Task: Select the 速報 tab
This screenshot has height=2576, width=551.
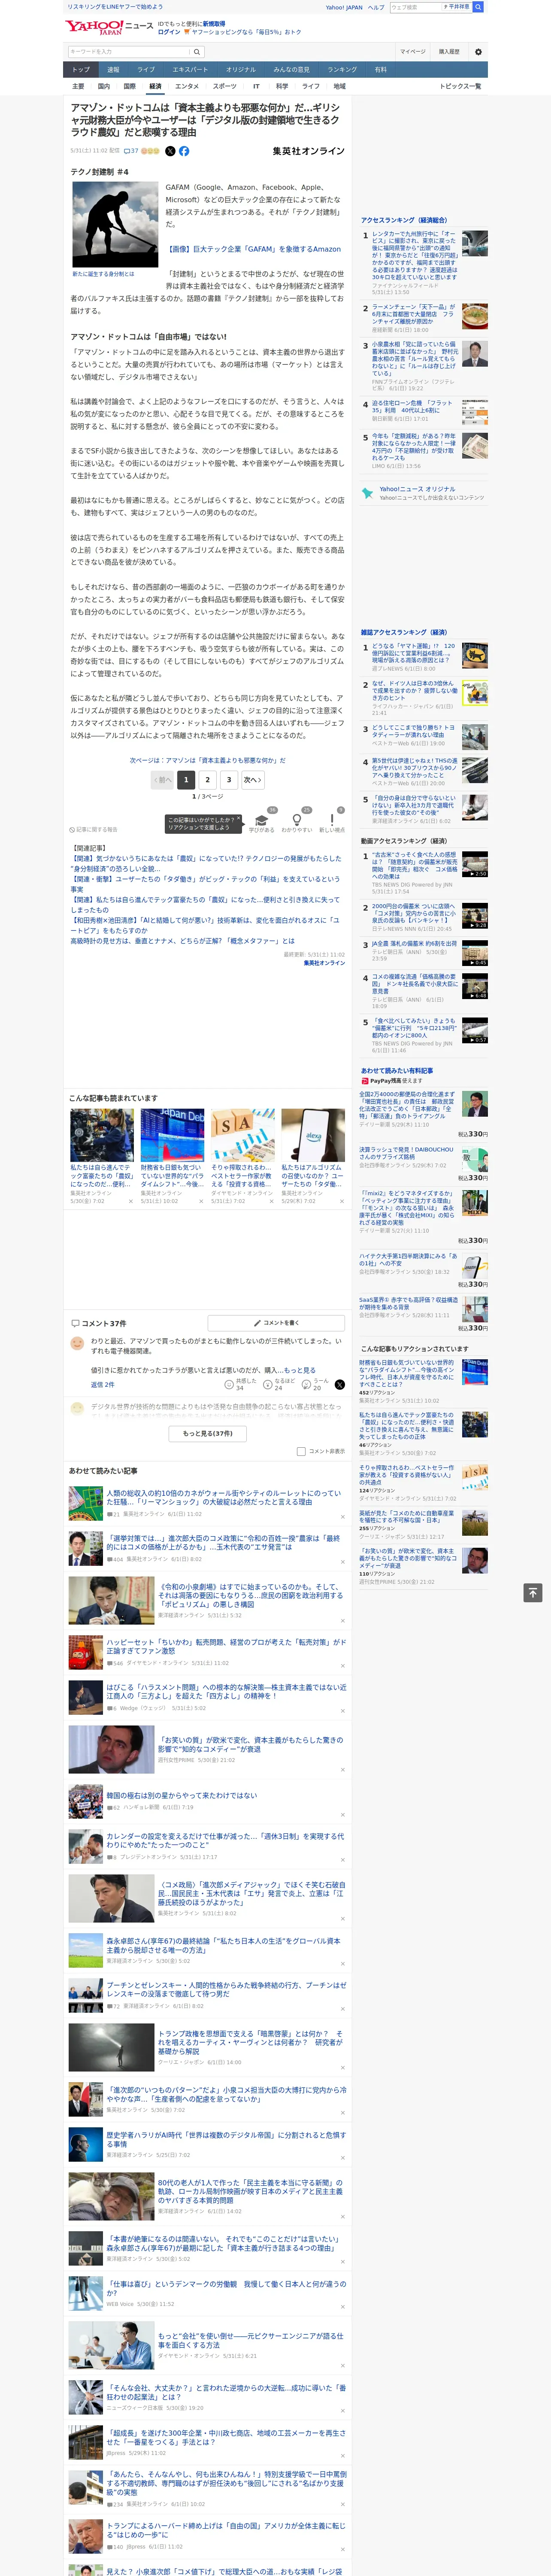Action: click(113, 69)
